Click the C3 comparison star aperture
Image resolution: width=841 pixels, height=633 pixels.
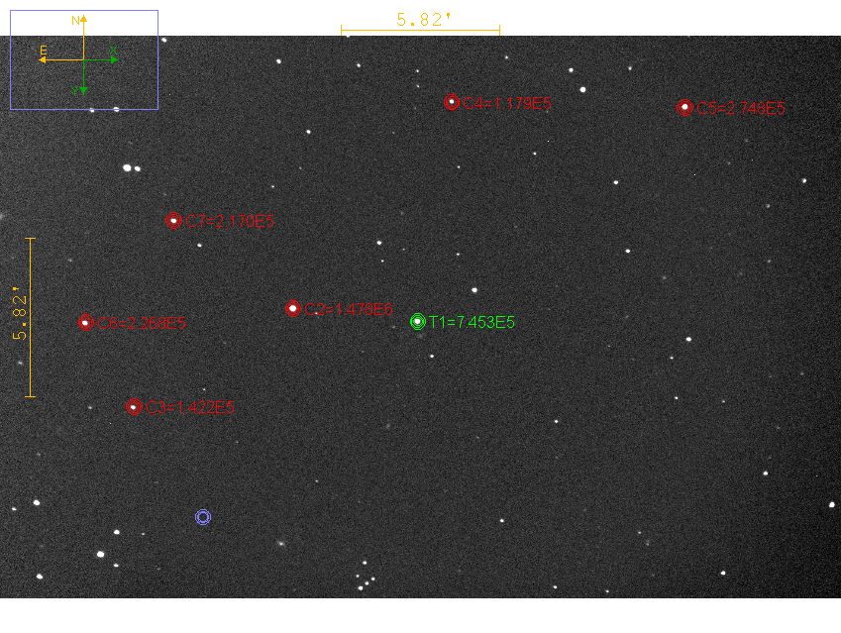click(x=134, y=406)
